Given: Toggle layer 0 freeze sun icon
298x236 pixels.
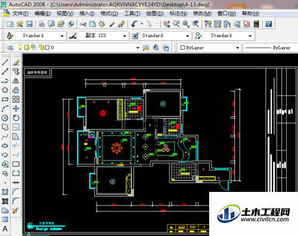Looking at the screenshot, I should pos(27,47).
